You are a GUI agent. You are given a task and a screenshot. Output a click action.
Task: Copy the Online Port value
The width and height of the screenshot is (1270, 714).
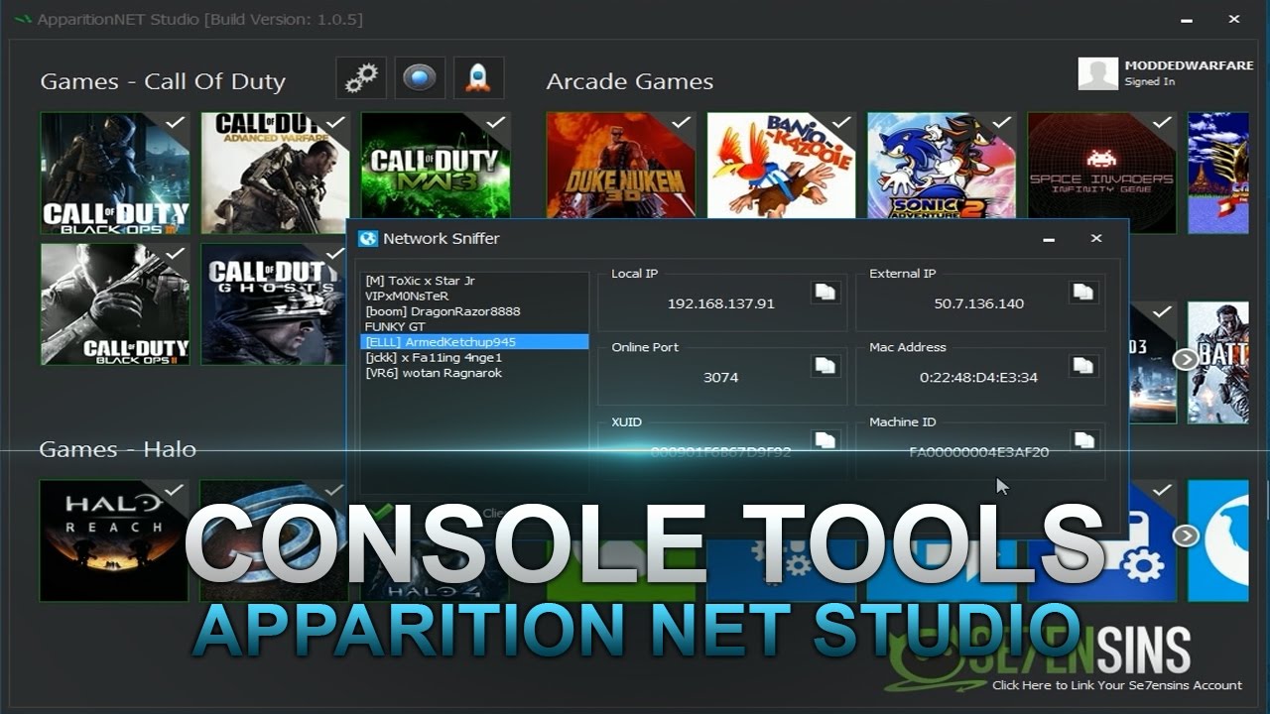[825, 366]
